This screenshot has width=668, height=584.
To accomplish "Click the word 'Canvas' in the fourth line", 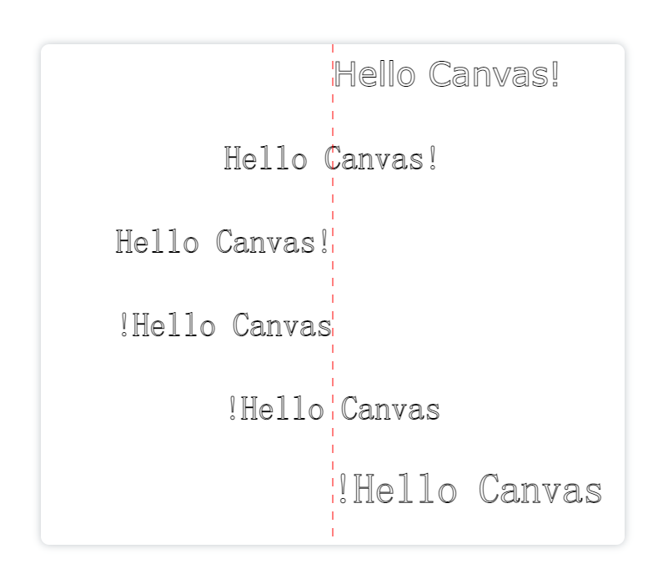I will point(282,325).
